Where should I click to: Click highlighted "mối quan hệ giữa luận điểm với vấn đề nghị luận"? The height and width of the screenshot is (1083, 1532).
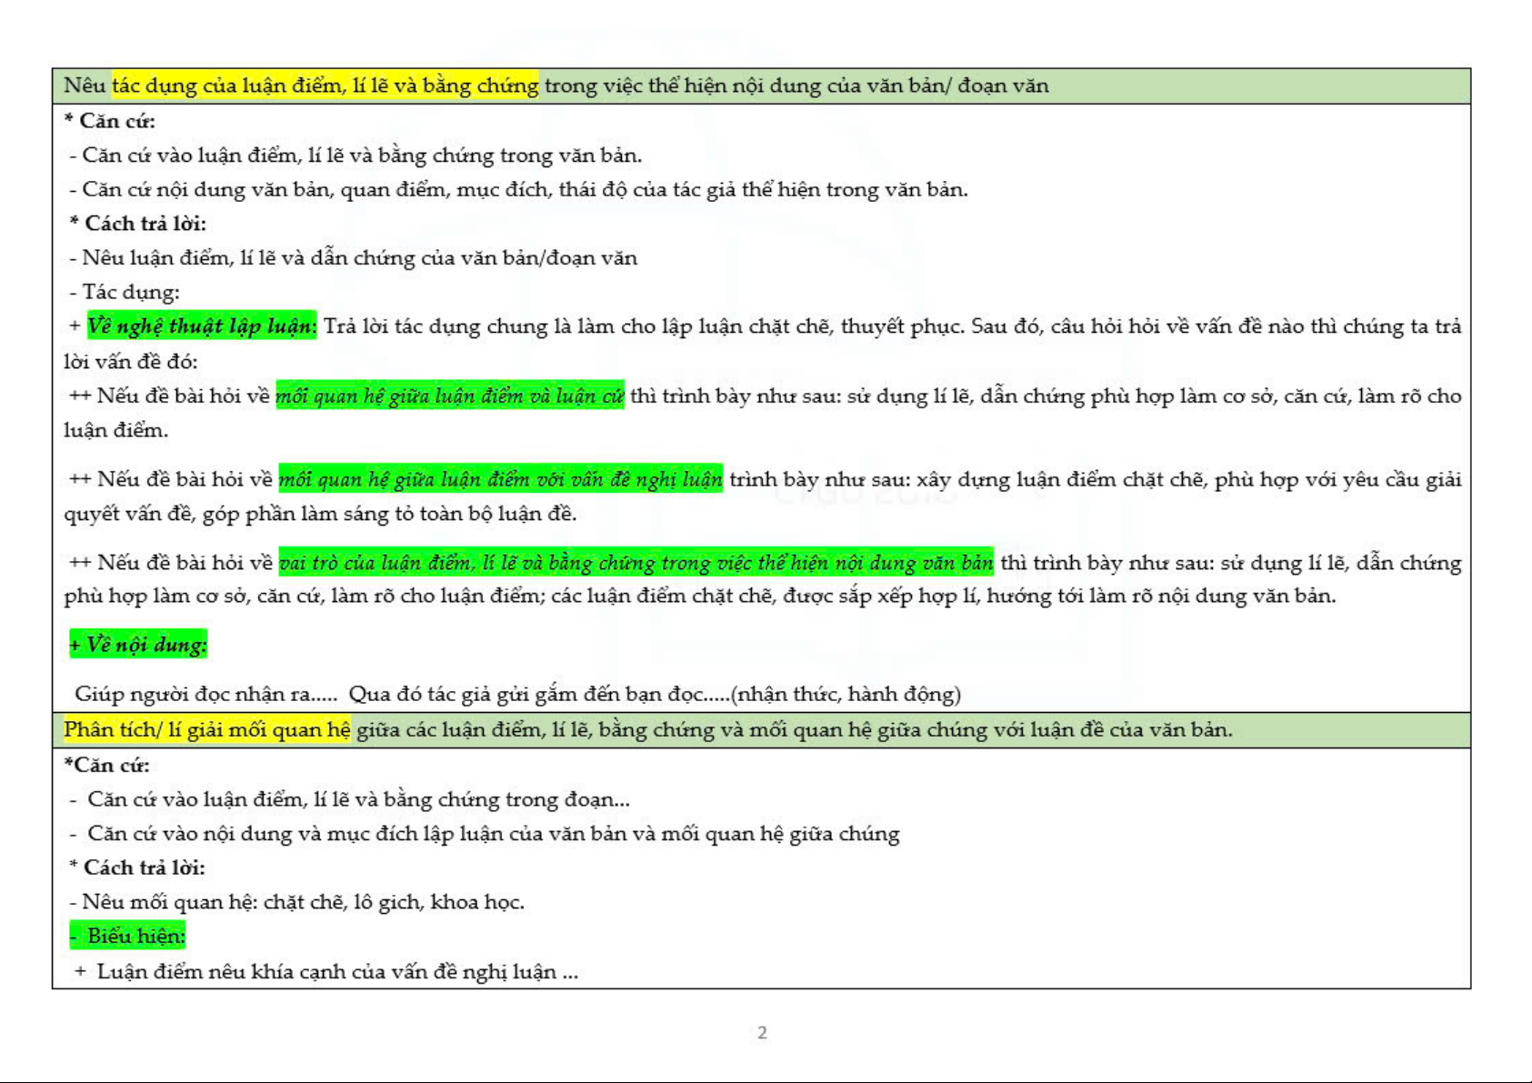click(500, 479)
